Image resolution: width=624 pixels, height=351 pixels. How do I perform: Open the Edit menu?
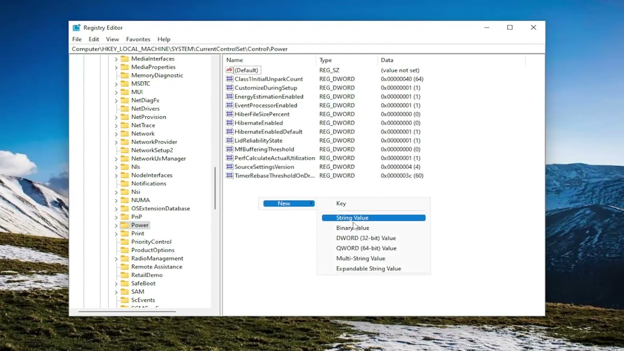94,39
